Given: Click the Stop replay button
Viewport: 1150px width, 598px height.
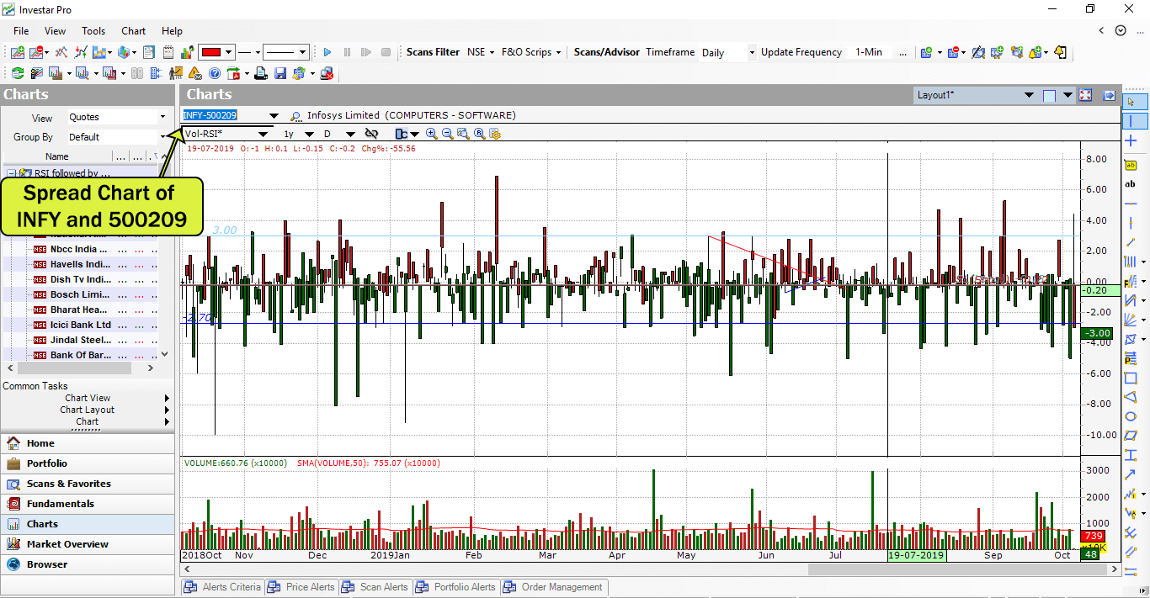Looking at the screenshot, I should click(x=386, y=52).
